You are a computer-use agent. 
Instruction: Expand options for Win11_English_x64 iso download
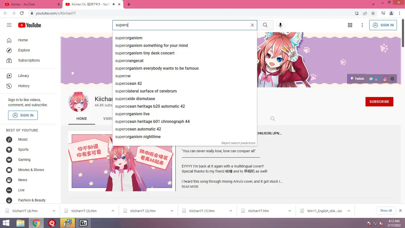pos(349,211)
